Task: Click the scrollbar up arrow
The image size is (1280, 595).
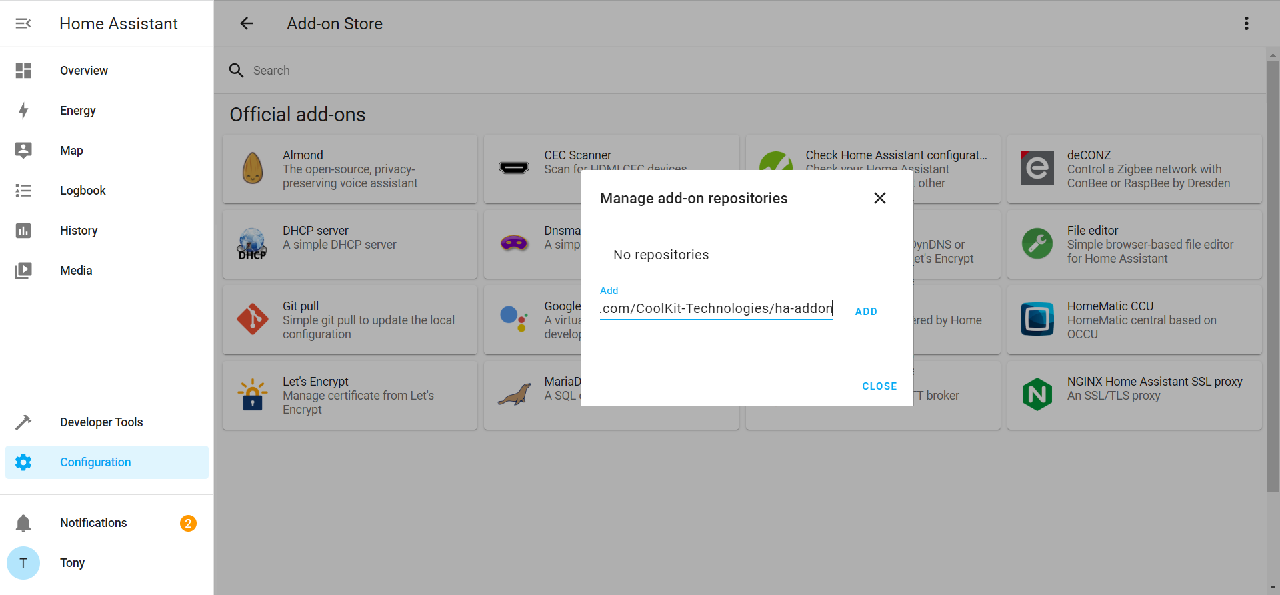Action: (1273, 54)
